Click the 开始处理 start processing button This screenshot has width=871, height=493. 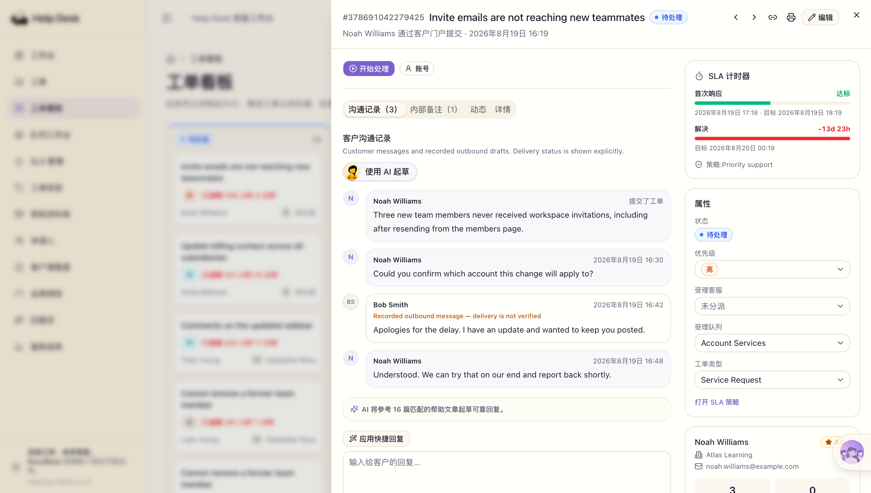pos(369,69)
